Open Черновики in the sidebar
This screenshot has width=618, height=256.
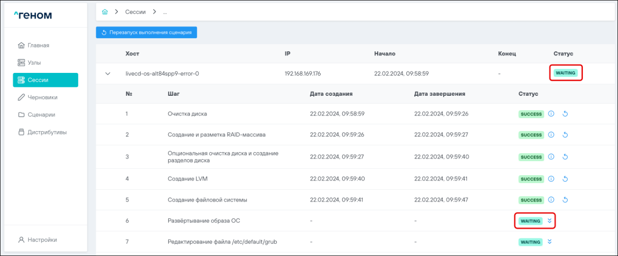click(42, 97)
